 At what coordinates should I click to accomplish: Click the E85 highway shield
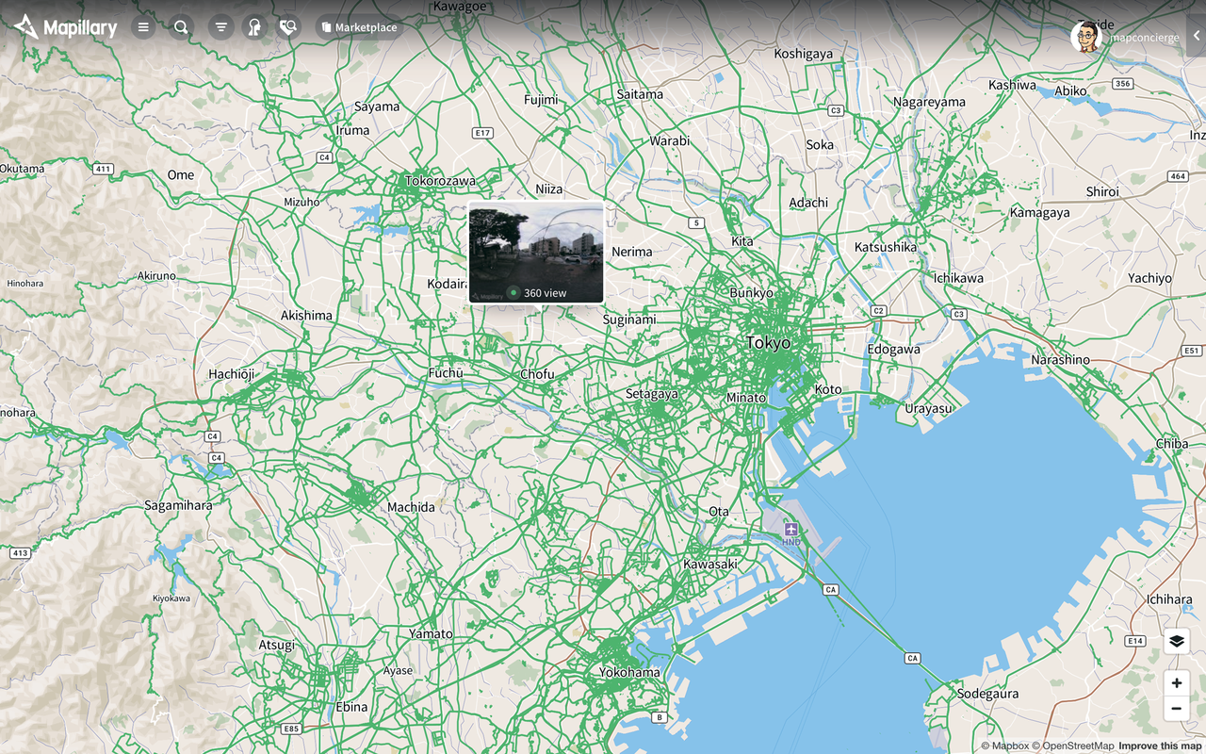(292, 729)
